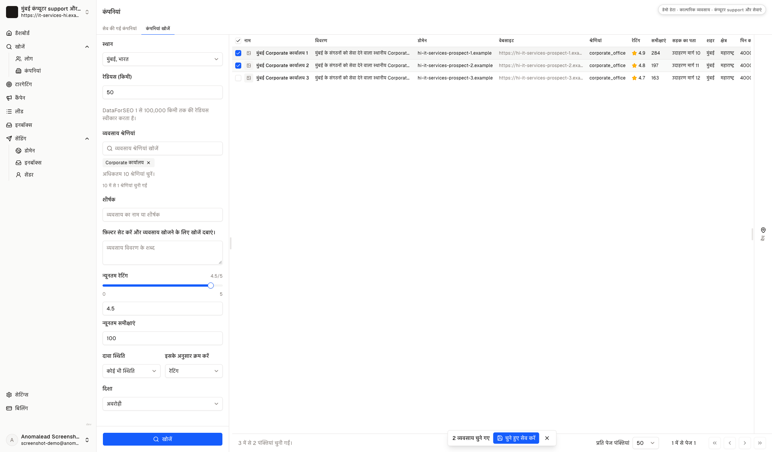Open बिलिंग card icon
The height and width of the screenshot is (452, 772).
click(x=9, y=408)
